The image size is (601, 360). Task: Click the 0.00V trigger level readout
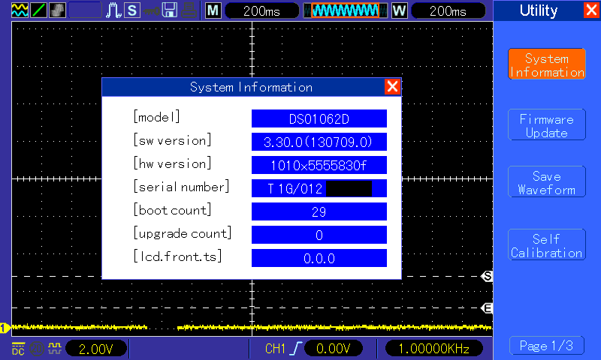coord(333,348)
